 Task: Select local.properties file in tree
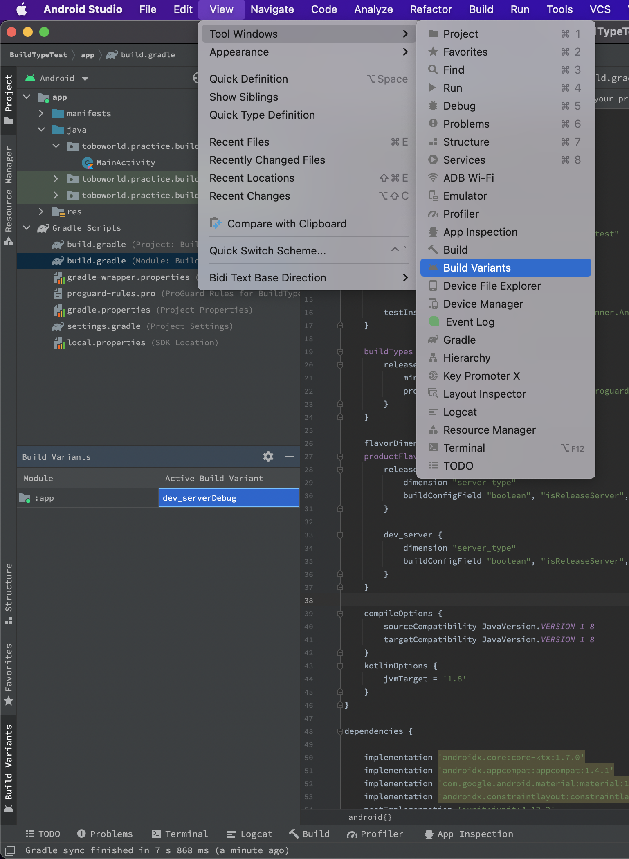point(106,342)
